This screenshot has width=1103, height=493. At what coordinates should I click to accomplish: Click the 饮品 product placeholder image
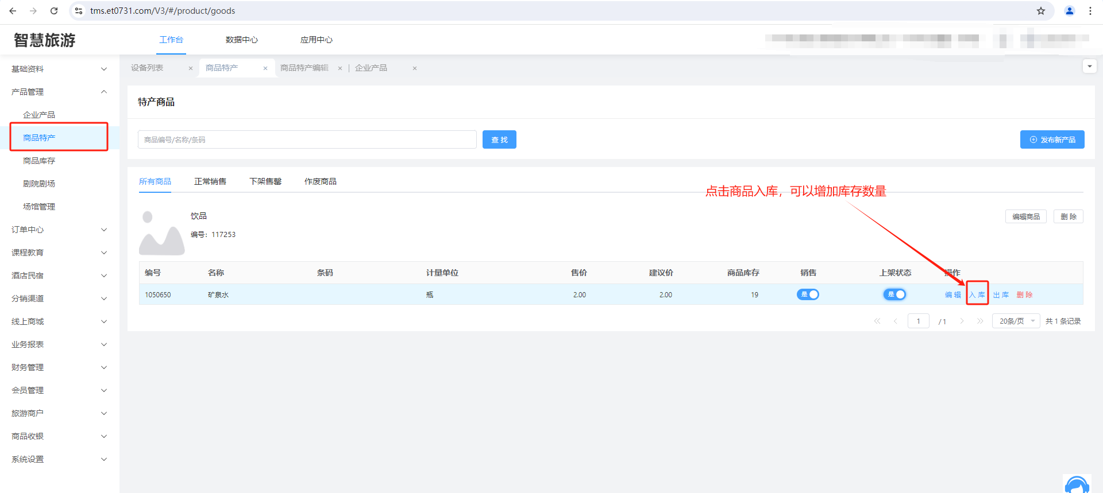pos(161,233)
